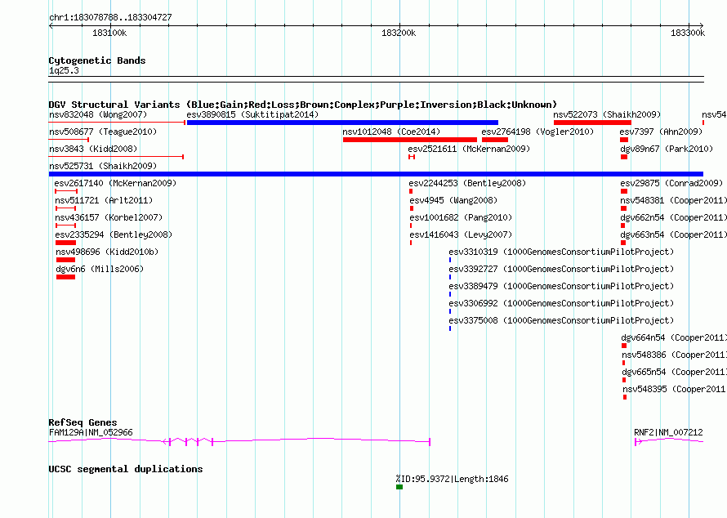Screen dimensions: 727x518
Task: Click the 183200k ruler tick label
Action: (399, 33)
